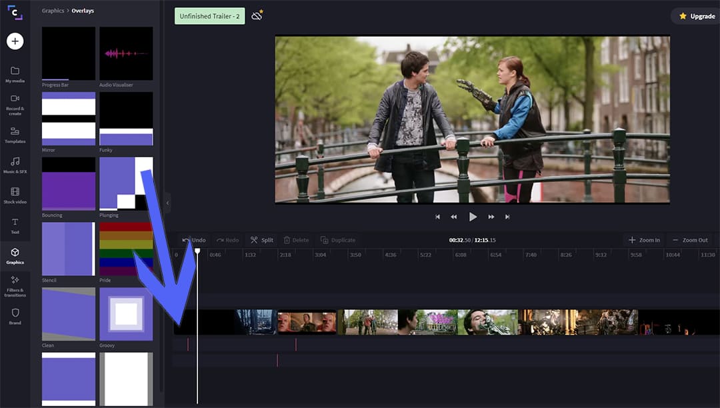Viewport: 720px width, 408px height.
Task: Choose the Funky overlay thumbnail
Action: (x=126, y=119)
